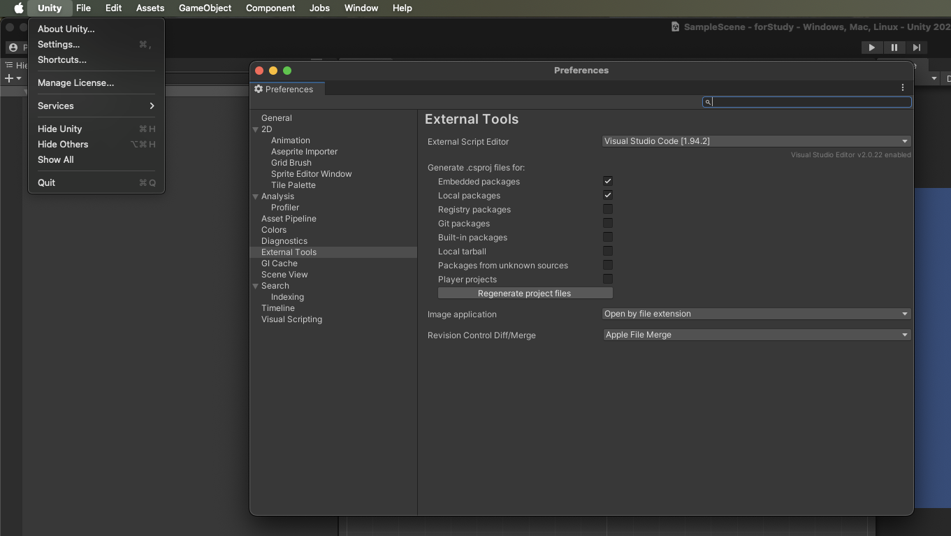Open the Apple menu icon
951x536 pixels.
tap(19, 8)
